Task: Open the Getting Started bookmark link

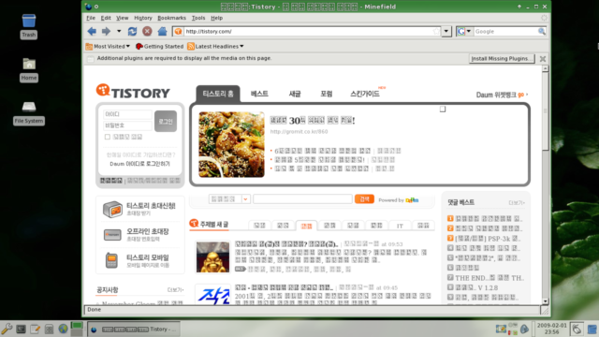Action: pos(160,46)
